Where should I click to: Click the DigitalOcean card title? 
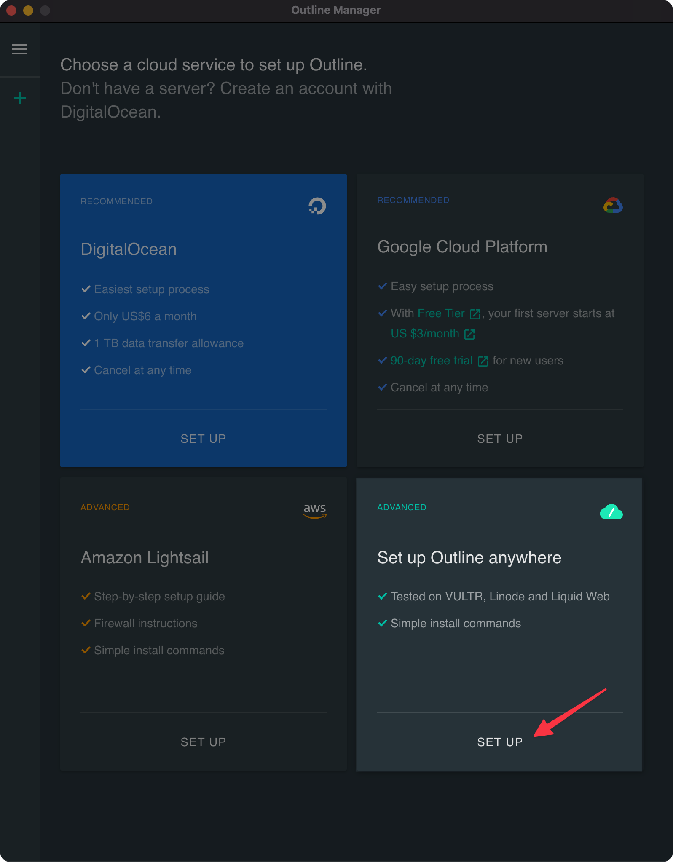coord(129,249)
